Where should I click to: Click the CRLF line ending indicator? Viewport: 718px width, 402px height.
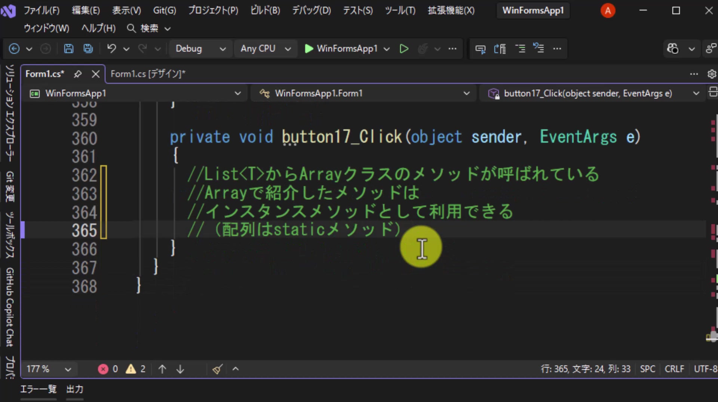click(674, 369)
